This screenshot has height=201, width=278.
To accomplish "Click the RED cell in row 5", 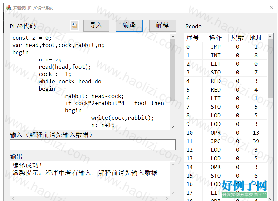I will point(216,90).
